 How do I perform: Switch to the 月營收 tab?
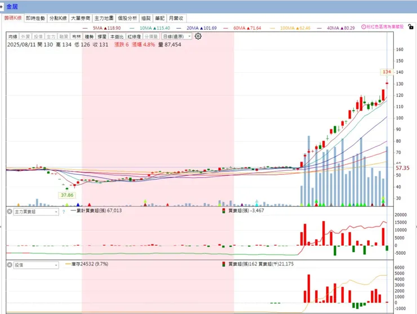pos(176,18)
